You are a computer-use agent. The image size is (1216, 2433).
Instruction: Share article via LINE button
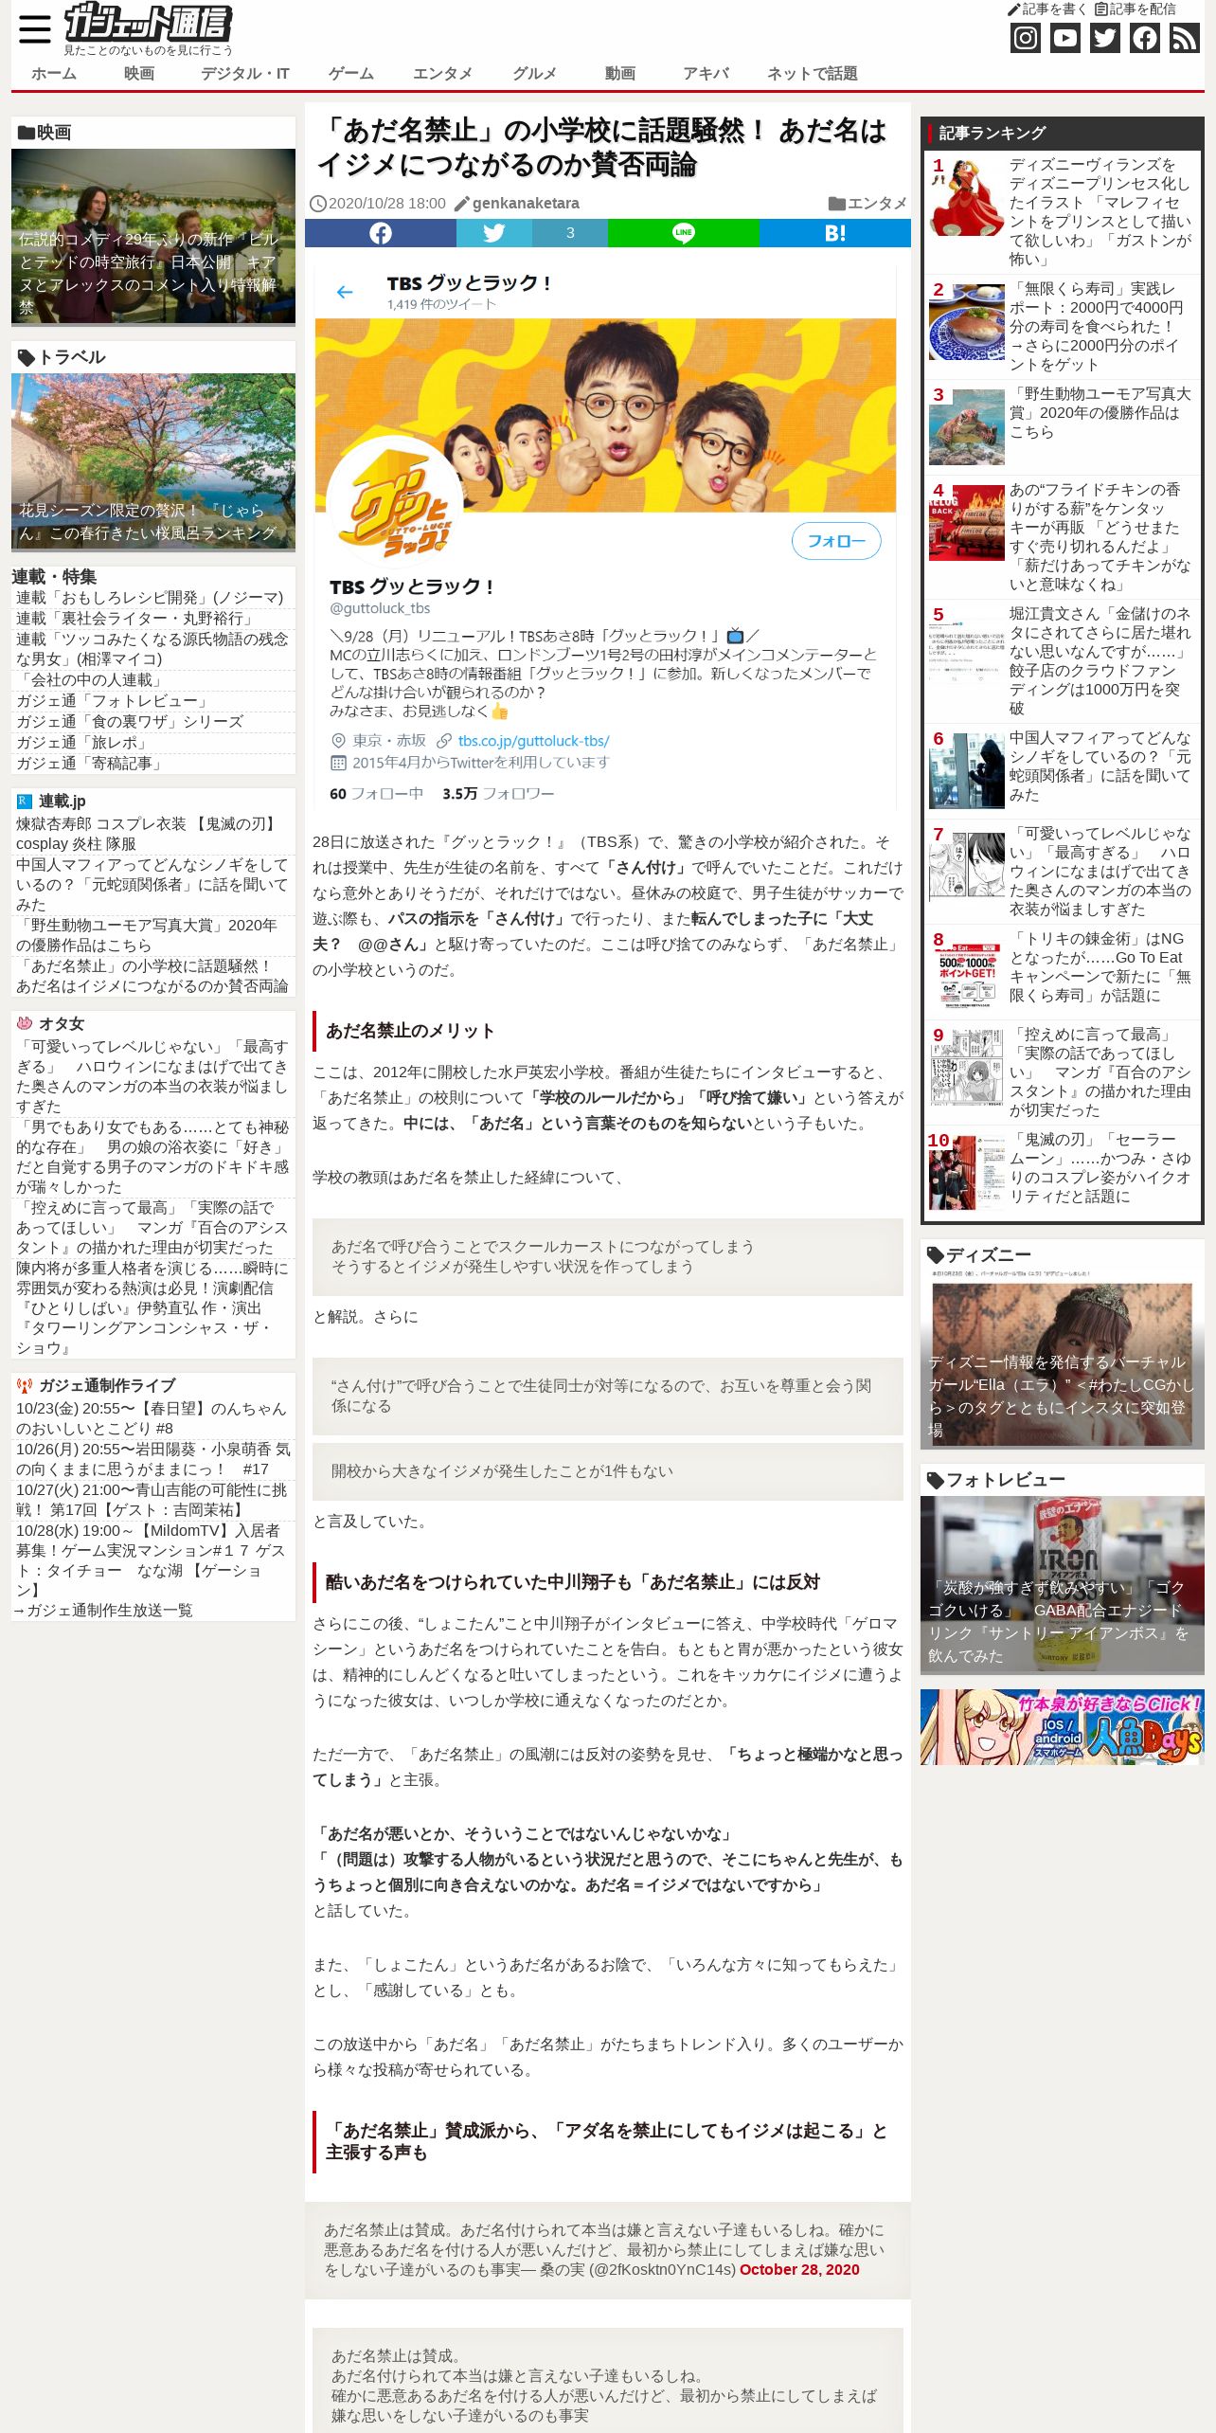pyautogui.click(x=684, y=233)
